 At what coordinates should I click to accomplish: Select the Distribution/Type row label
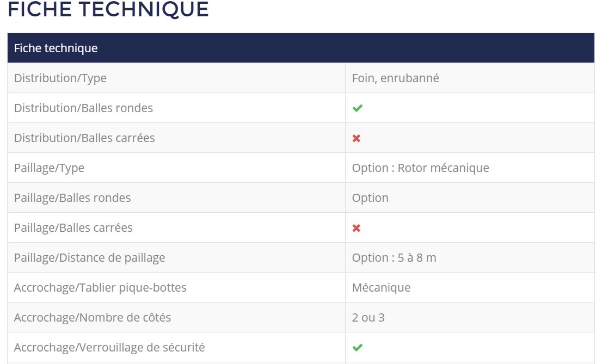60,78
